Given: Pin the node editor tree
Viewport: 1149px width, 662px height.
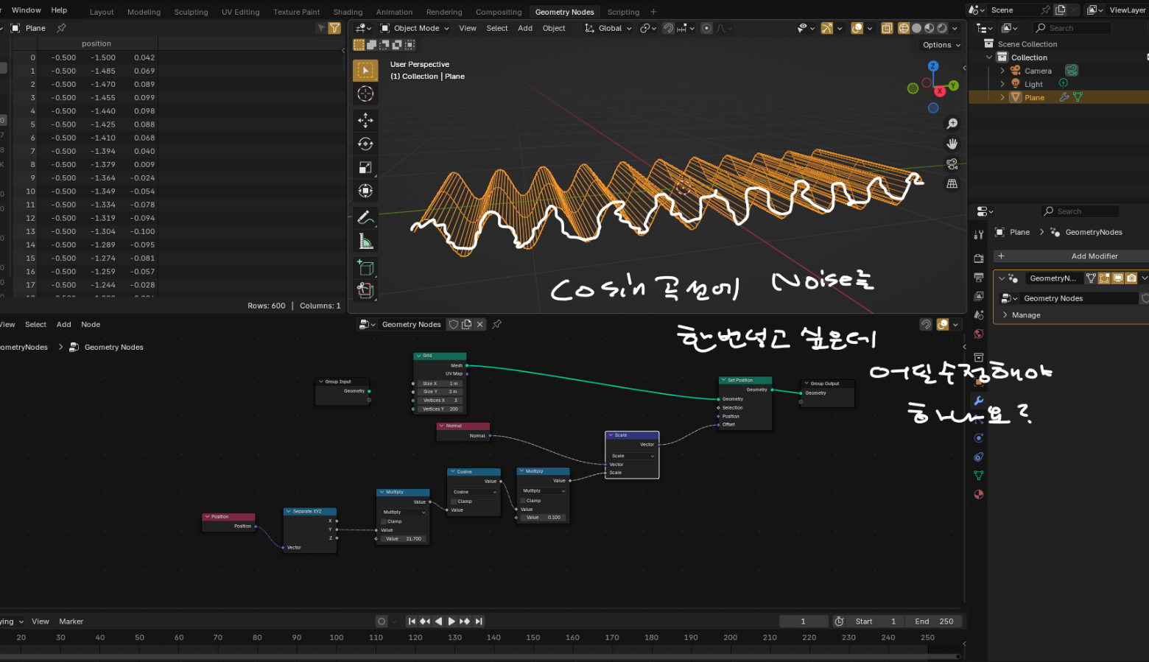Looking at the screenshot, I should coord(497,324).
